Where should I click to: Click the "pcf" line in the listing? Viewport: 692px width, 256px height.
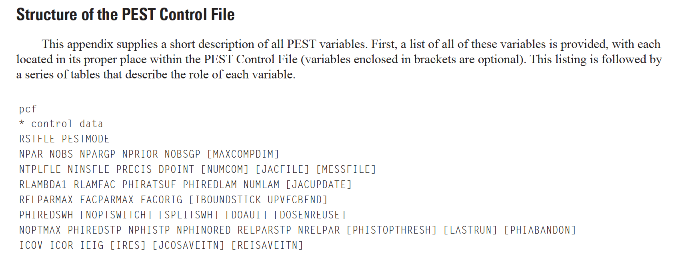point(28,109)
